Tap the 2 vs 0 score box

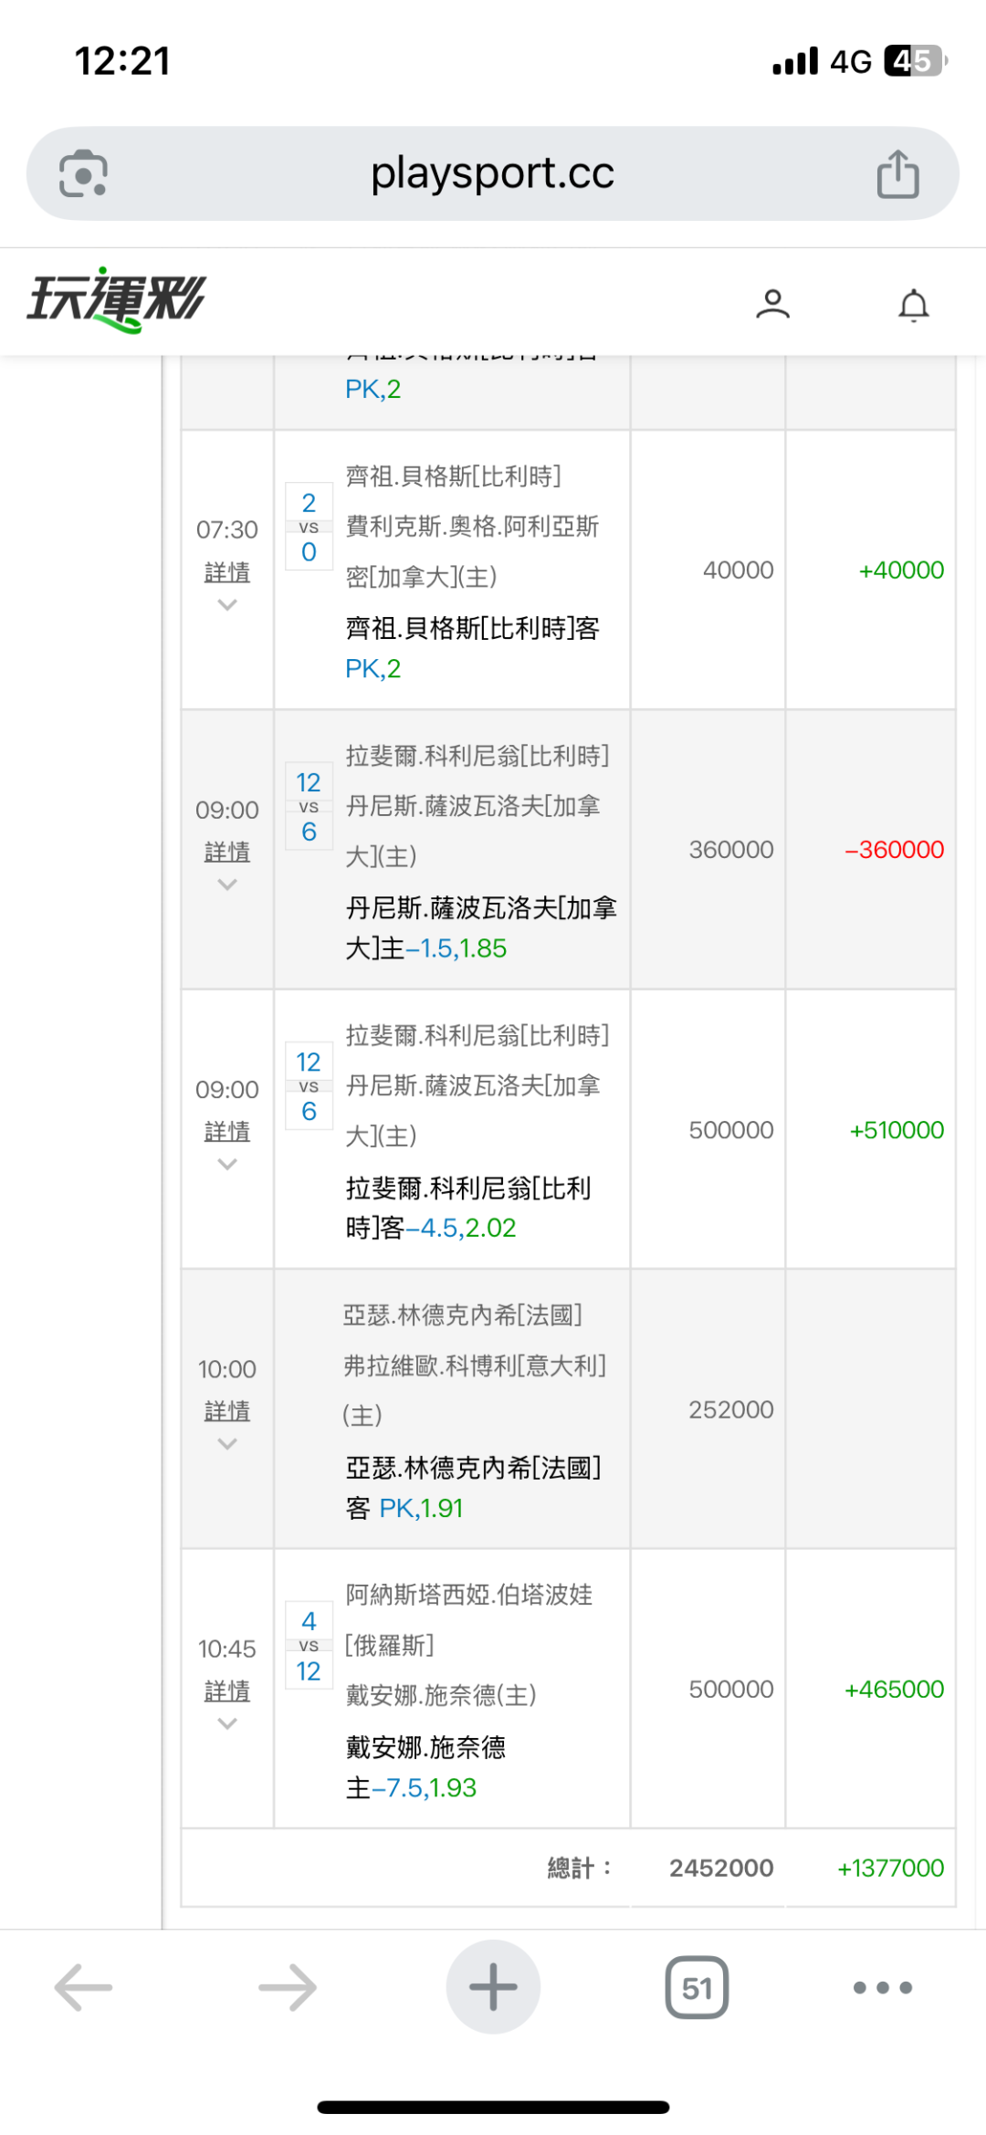click(309, 527)
